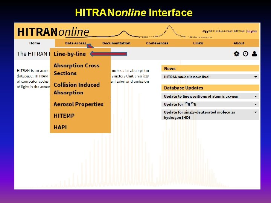The width and height of the screenshot is (271, 203).
Task: Click the HITRANonline logo
Action: 53,32
